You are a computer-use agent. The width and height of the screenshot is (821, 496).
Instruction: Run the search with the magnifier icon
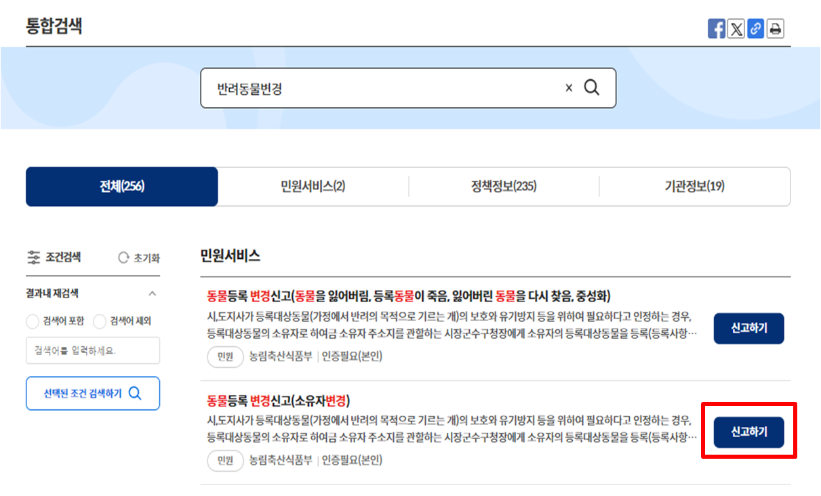pos(592,87)
